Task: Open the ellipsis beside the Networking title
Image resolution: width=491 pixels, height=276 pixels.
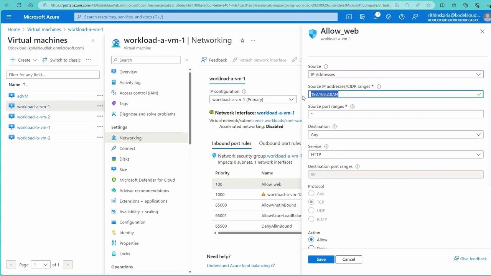Action: pos(253,40)
